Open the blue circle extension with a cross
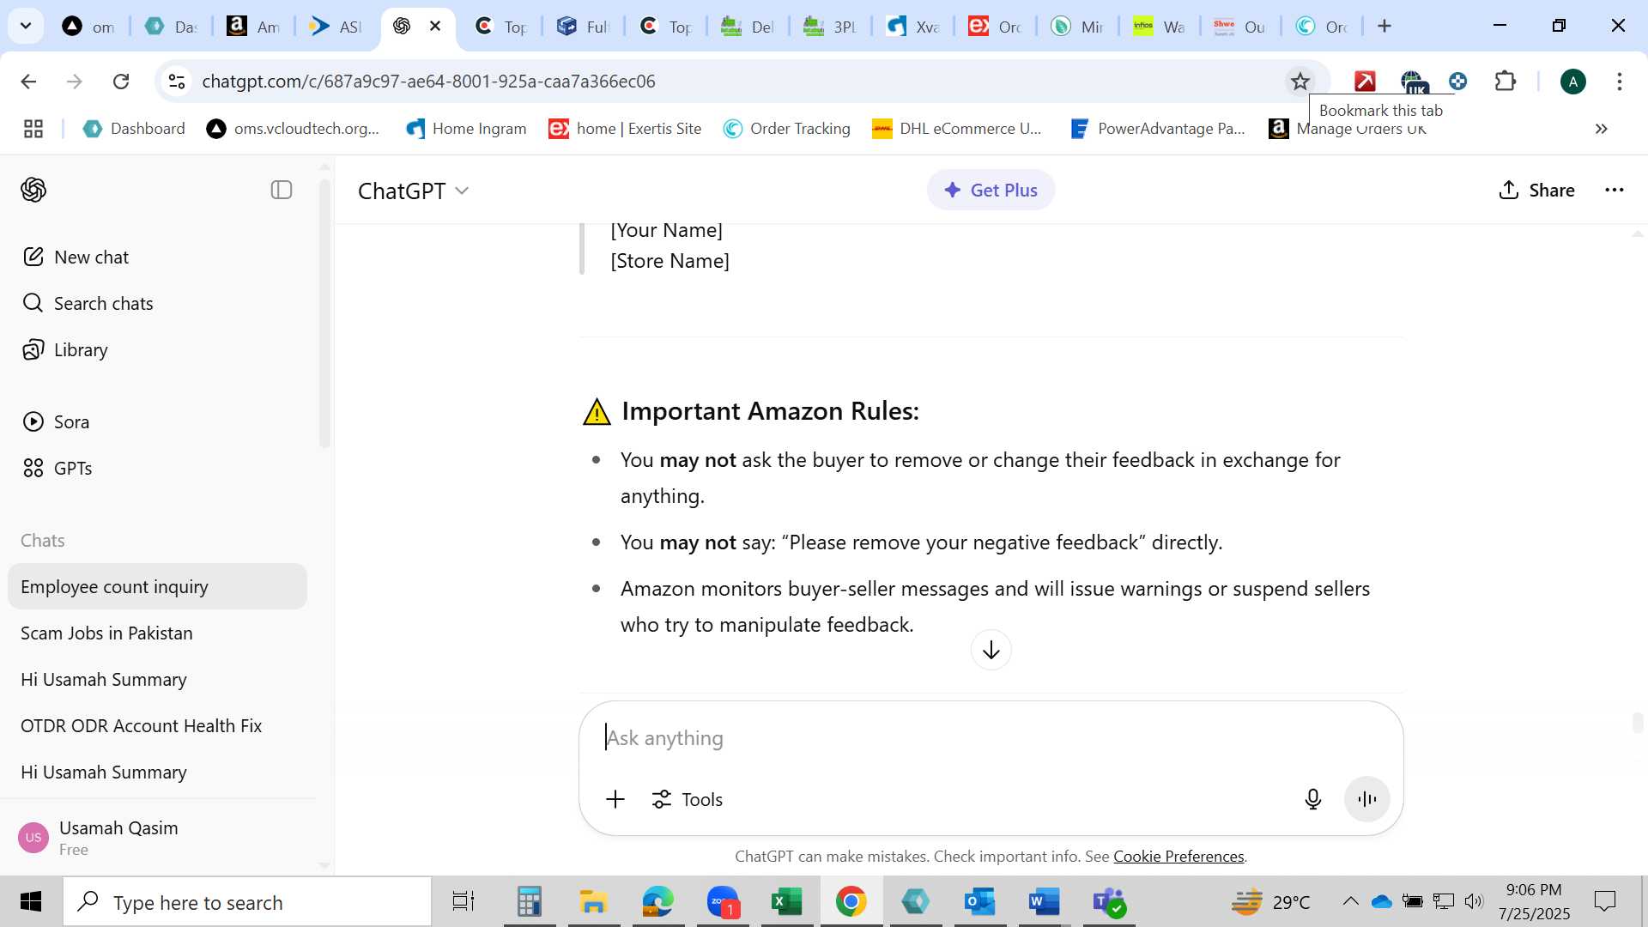1648x927 pixels. 1457,82
